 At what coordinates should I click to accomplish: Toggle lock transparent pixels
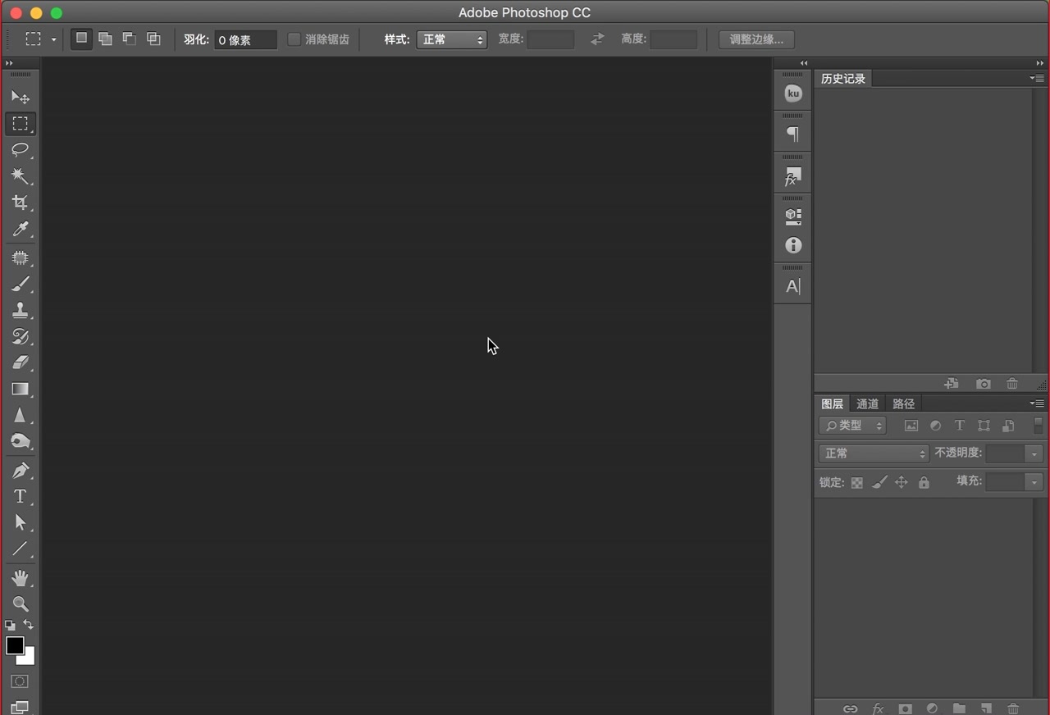[856, 483]
